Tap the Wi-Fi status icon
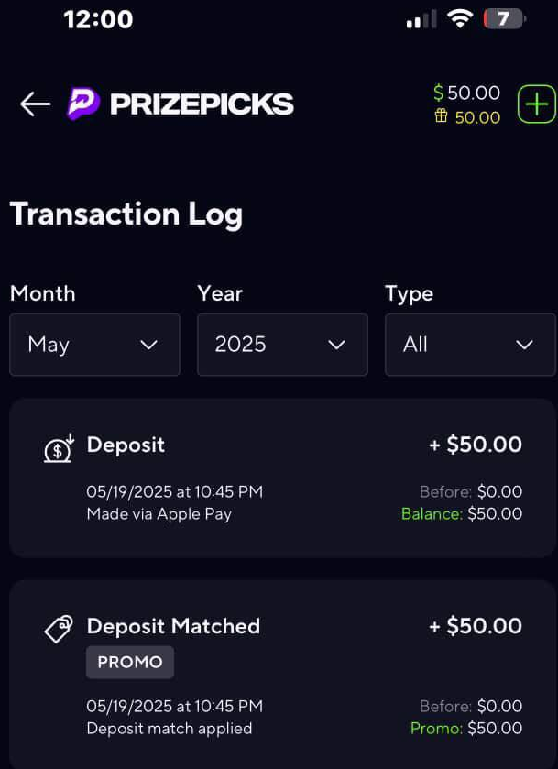This screenshot has width=558, height=769. click(x=459, y=19)
